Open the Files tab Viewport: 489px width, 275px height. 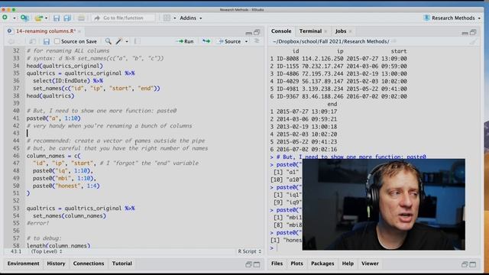277,264
